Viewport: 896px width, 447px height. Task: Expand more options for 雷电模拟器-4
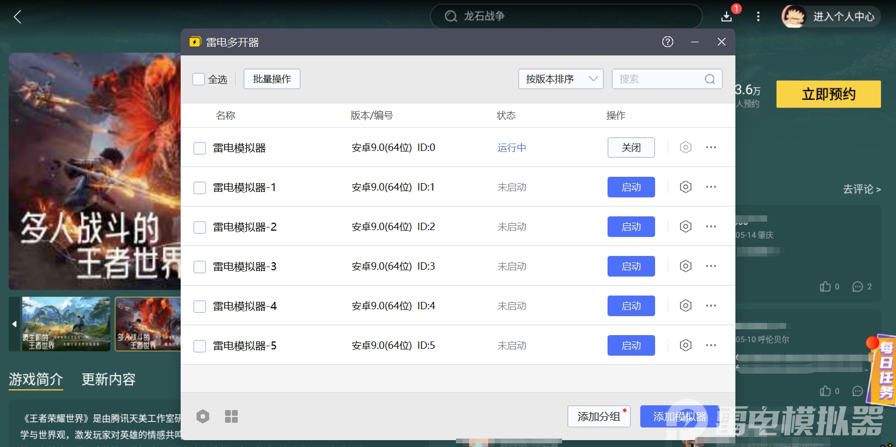click(711, 306)
